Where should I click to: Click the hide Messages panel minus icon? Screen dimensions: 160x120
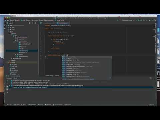point(153,78)
